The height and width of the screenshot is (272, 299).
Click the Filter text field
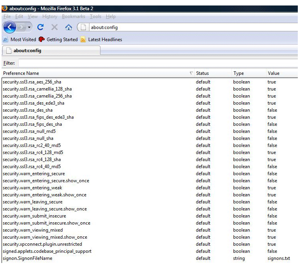157,63
